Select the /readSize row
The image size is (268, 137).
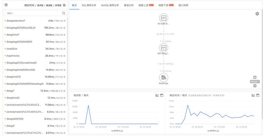pyautogui.click(x=35, y=49)
